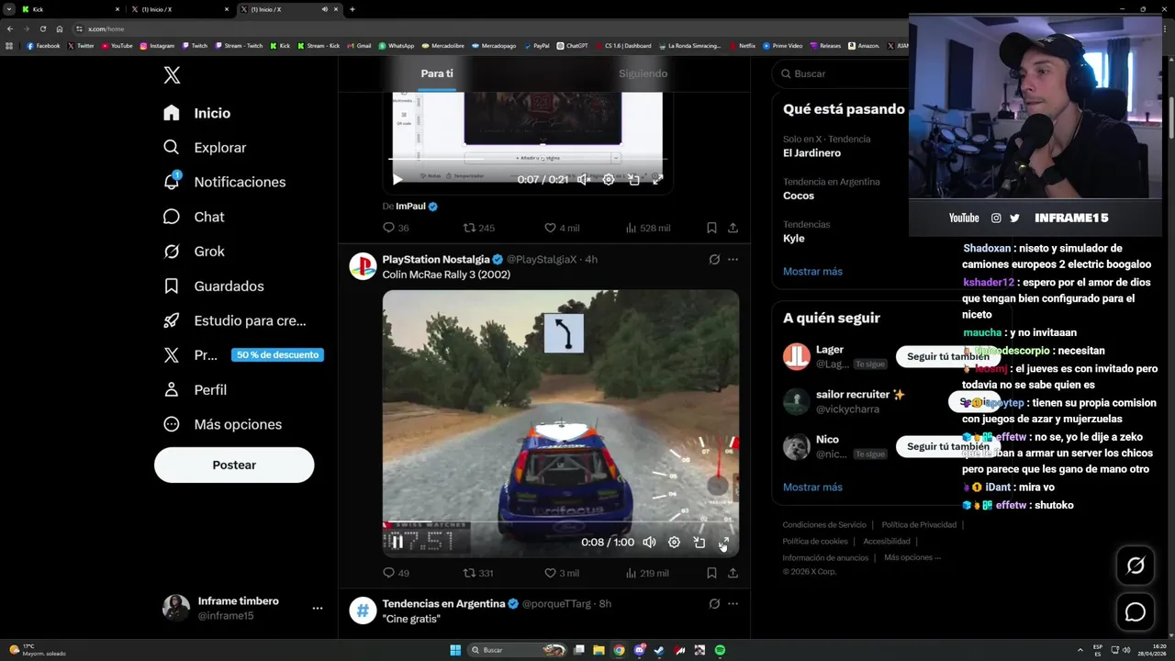Switch to Siguiendo tab
Screen dimensions: 1175x661
(x=643, y=73)
